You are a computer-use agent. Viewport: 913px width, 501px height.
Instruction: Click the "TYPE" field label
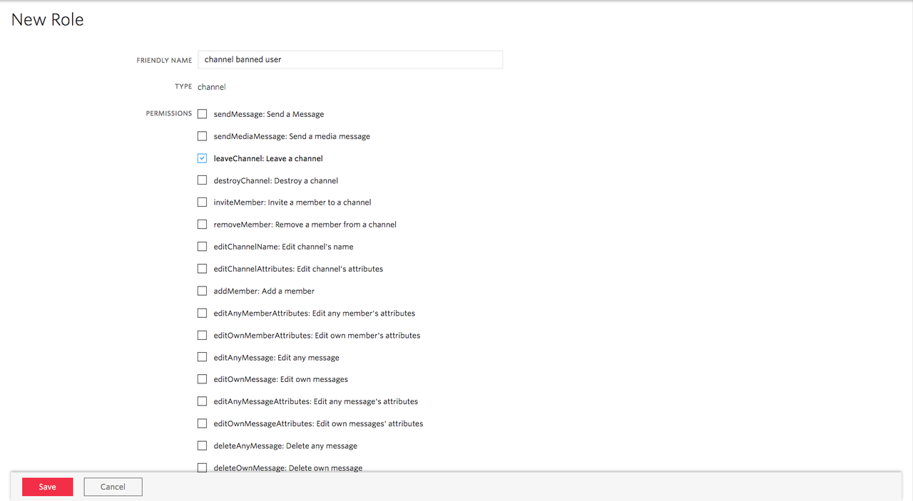(183, 86)
